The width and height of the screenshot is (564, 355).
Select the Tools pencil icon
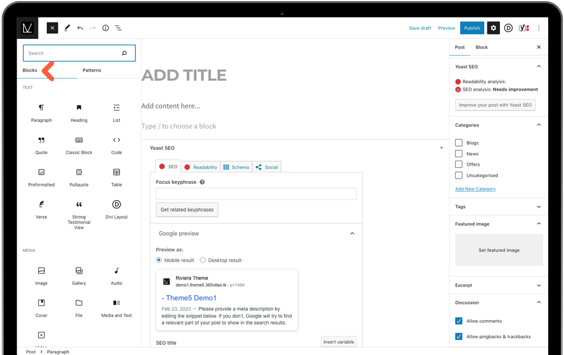coord(67,28)
